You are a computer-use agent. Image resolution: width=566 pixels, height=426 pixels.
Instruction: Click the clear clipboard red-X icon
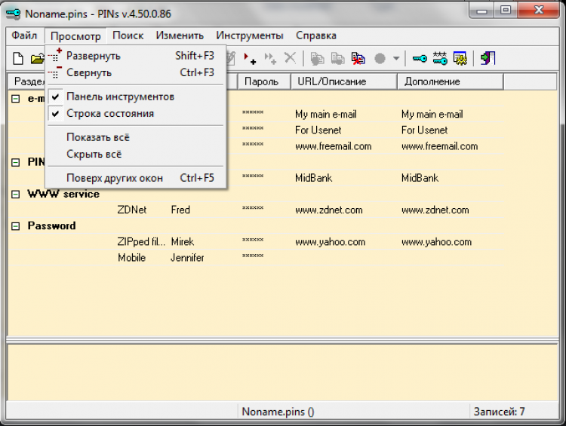point(358,59)
